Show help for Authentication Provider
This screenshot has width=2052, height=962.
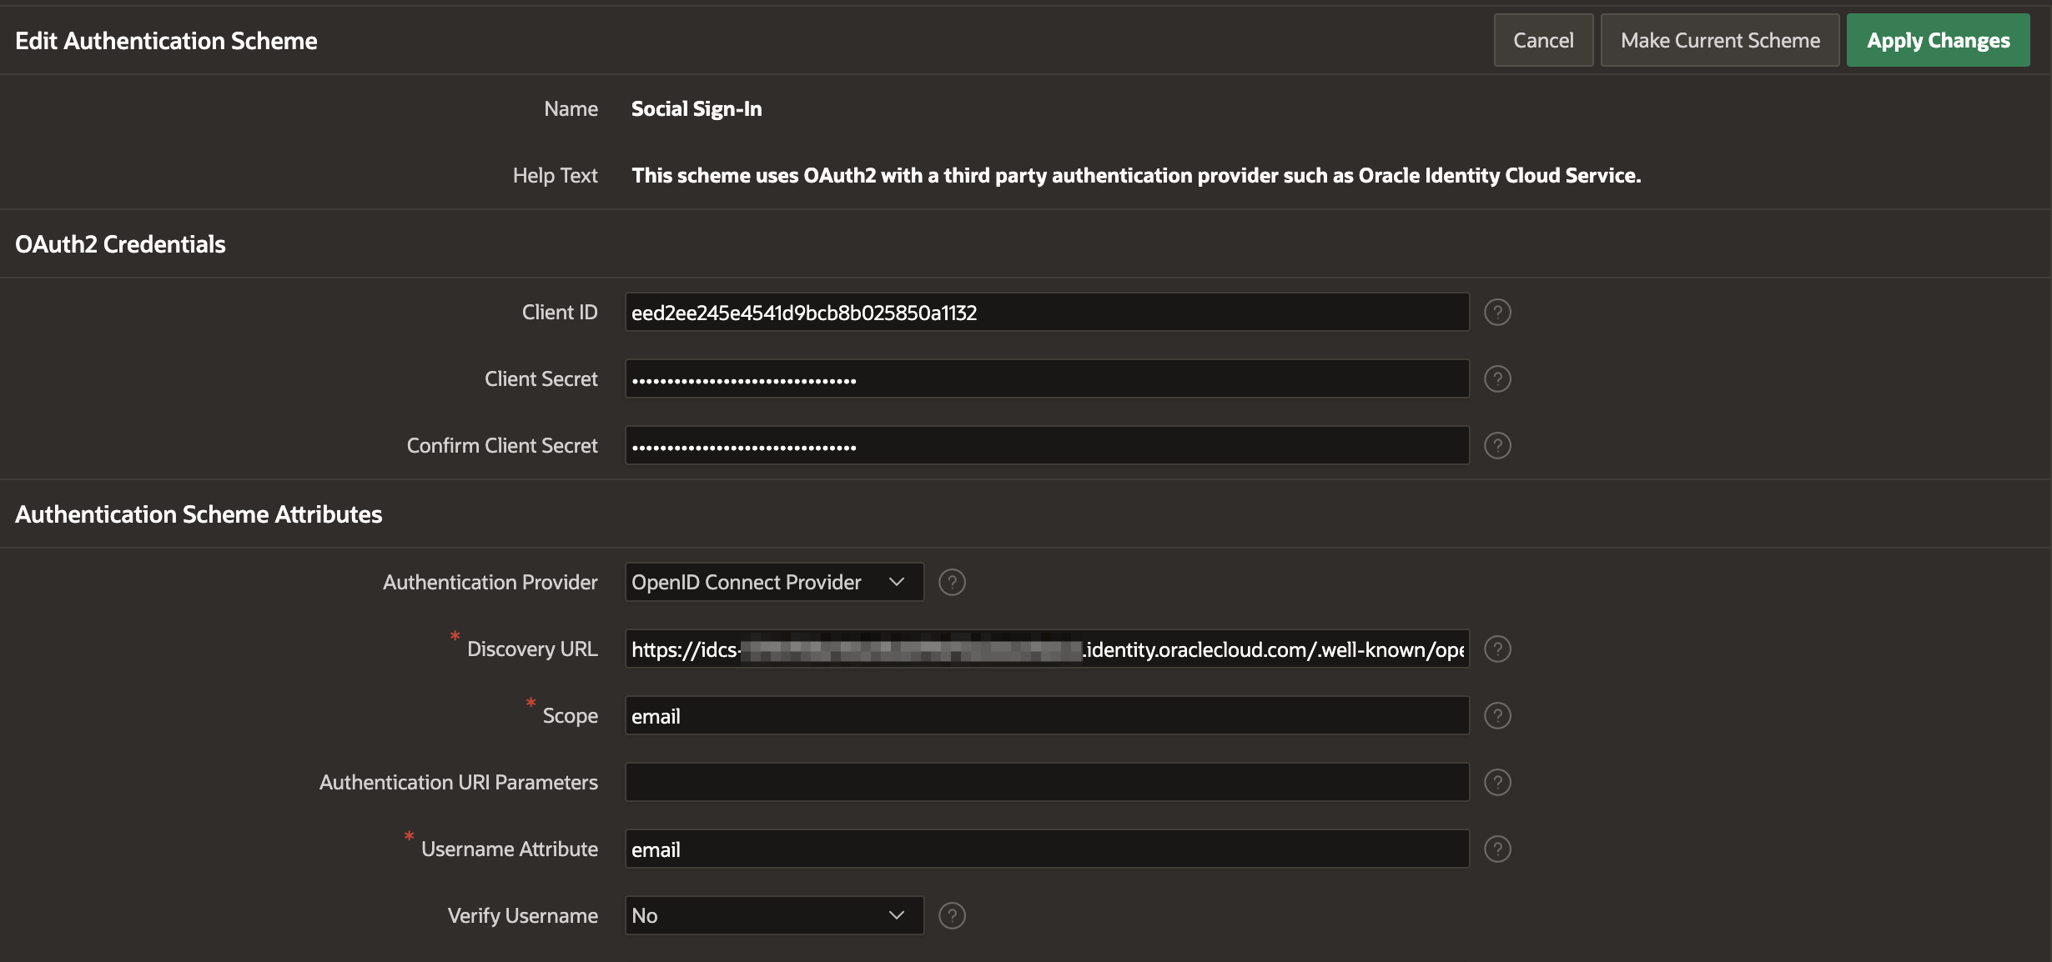pyautogui.click(x=952, y=582)
